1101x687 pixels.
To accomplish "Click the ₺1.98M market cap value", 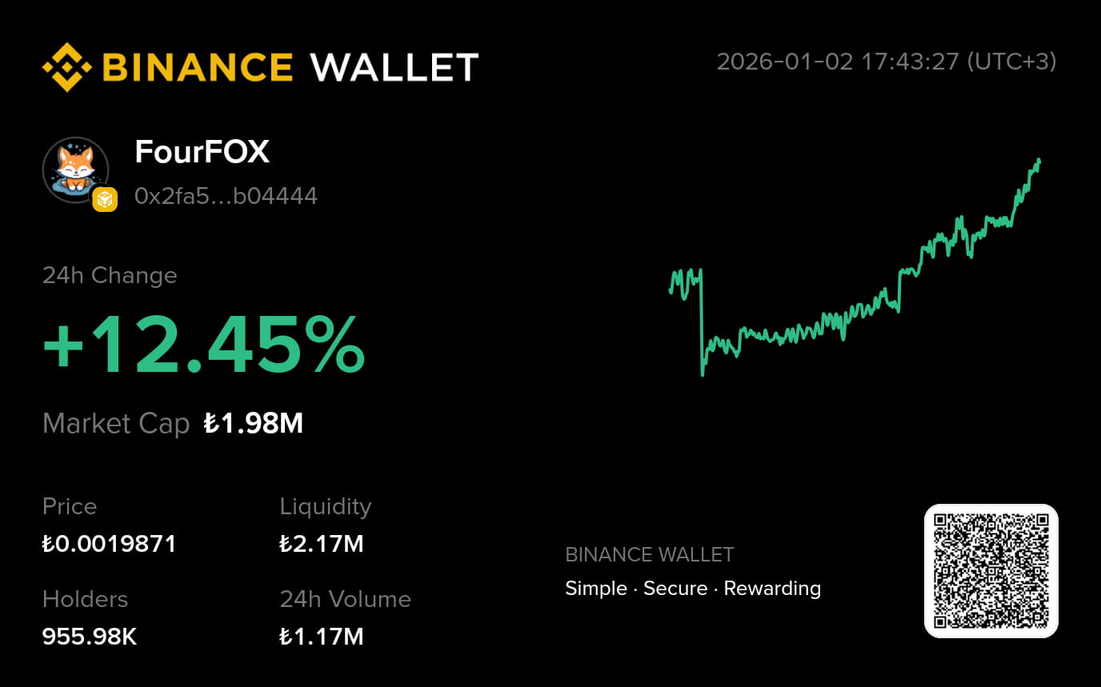I will pyautogui.click(x=253, y=423).
